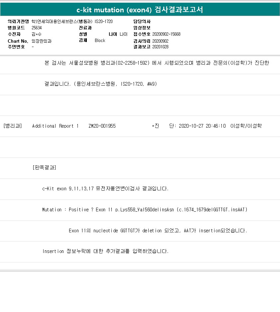Click the line '결과입니다. (용인세브란스병원, IS20-1720, #A9)'
Screen dimensions: 280x312
(x=101, y=84)
